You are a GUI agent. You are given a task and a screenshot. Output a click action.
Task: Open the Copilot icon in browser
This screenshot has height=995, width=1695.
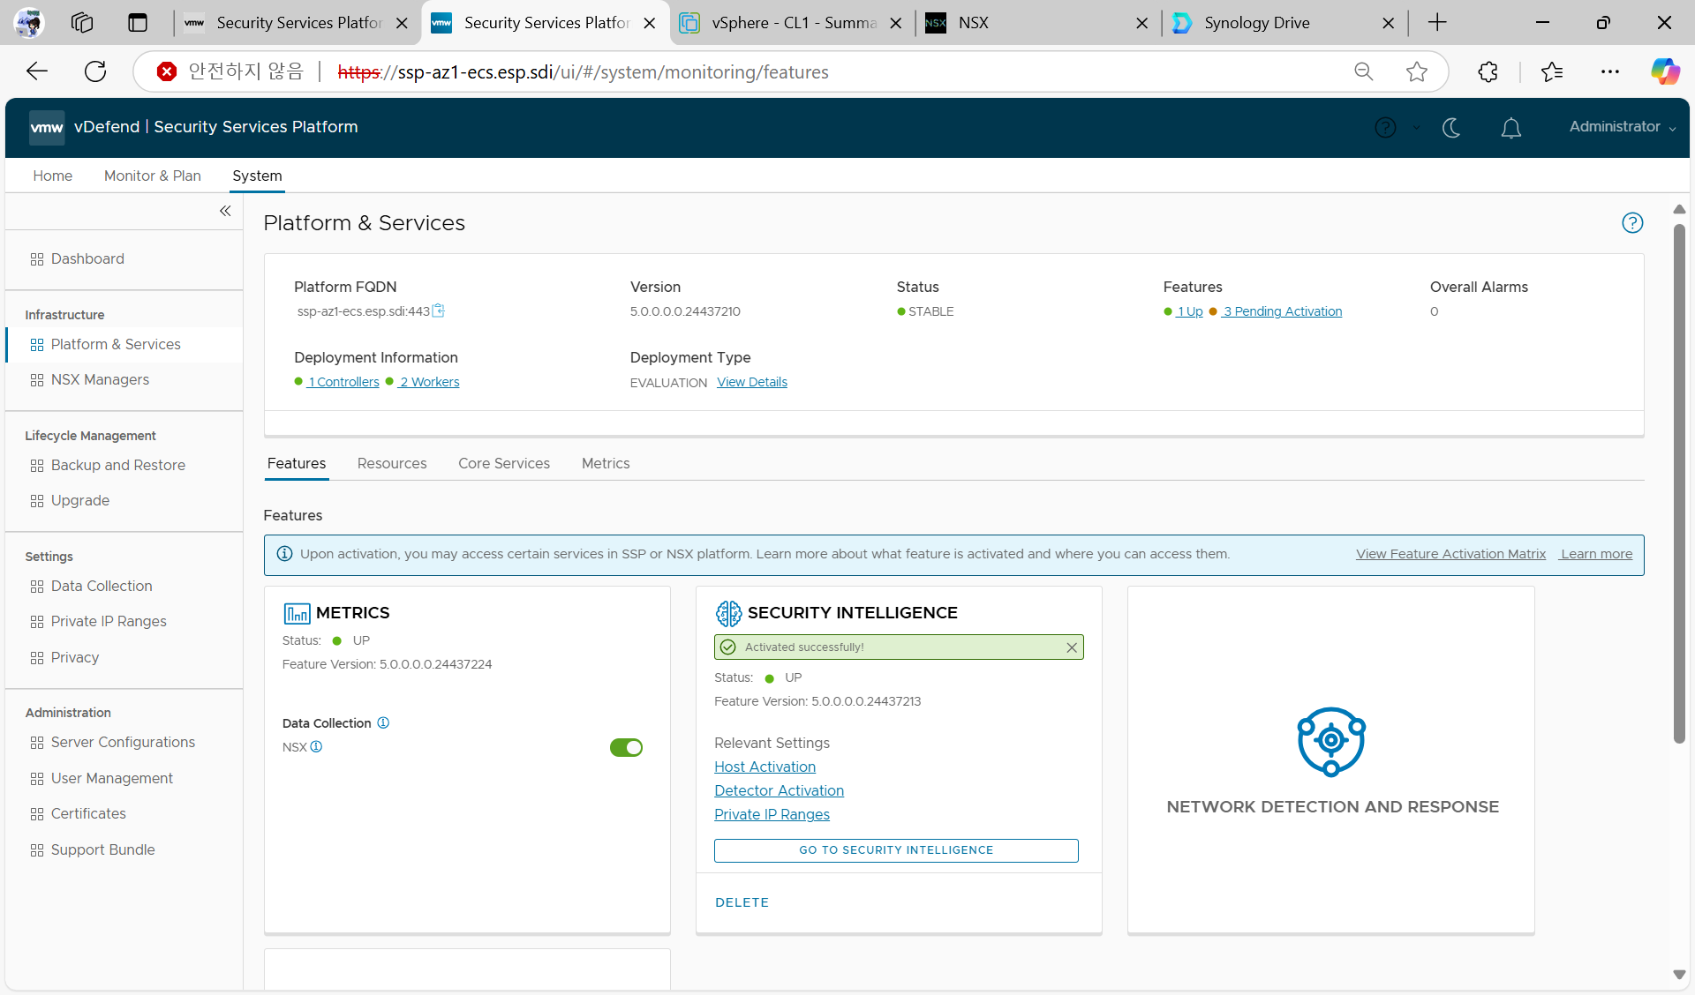(x=1665, y=71)
